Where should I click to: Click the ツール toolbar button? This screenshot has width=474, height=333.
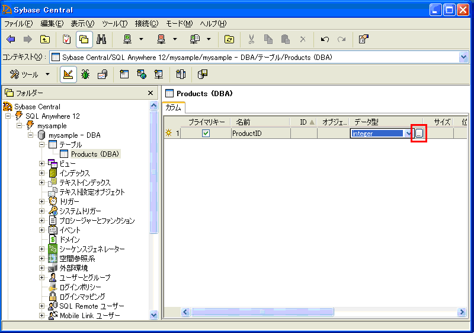(x=25, y=74)
